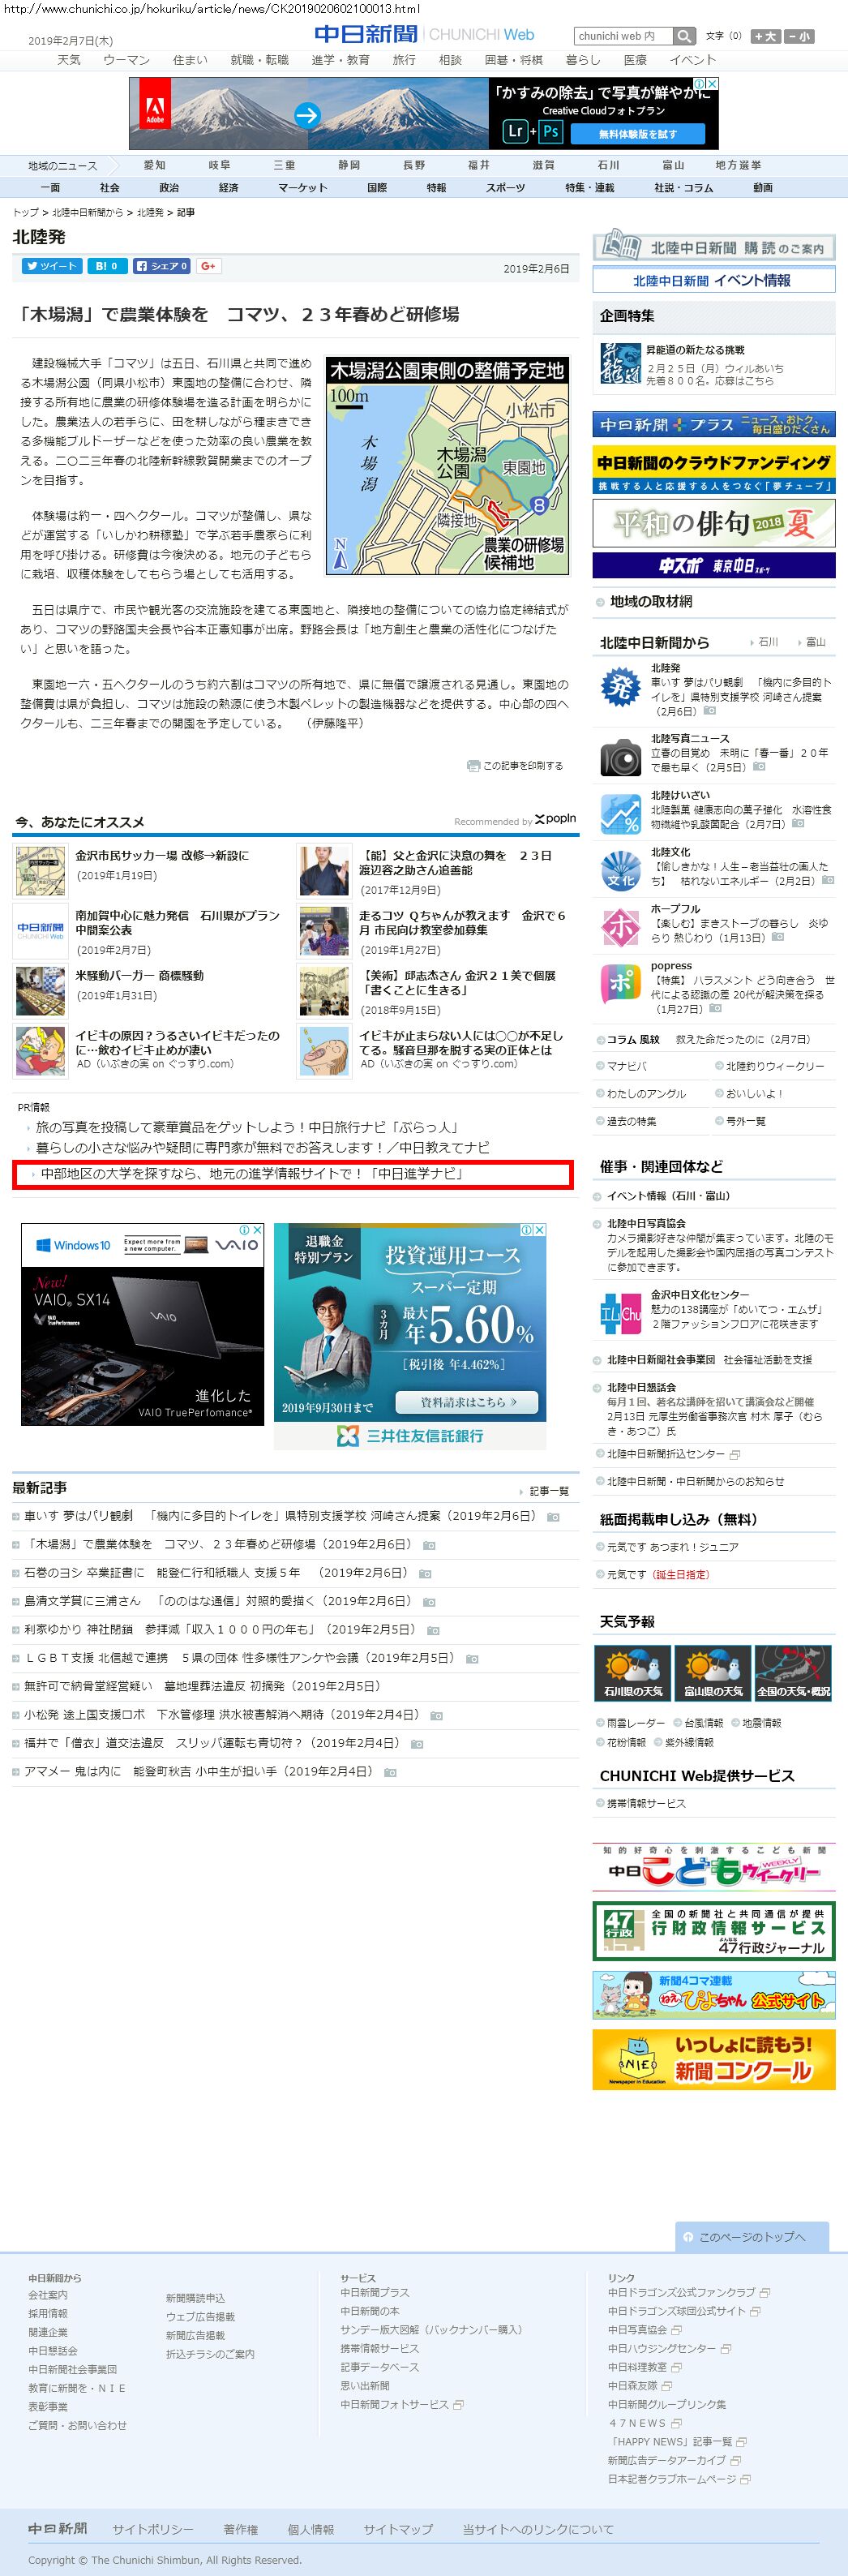This screenshot has height=2576, width=848.
Task: Open 天気 in the top navigation
Action: pyautogui.click(x=69, y=60)
